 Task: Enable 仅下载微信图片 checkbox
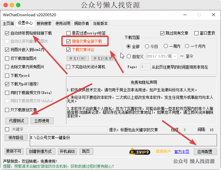point(7,58)
